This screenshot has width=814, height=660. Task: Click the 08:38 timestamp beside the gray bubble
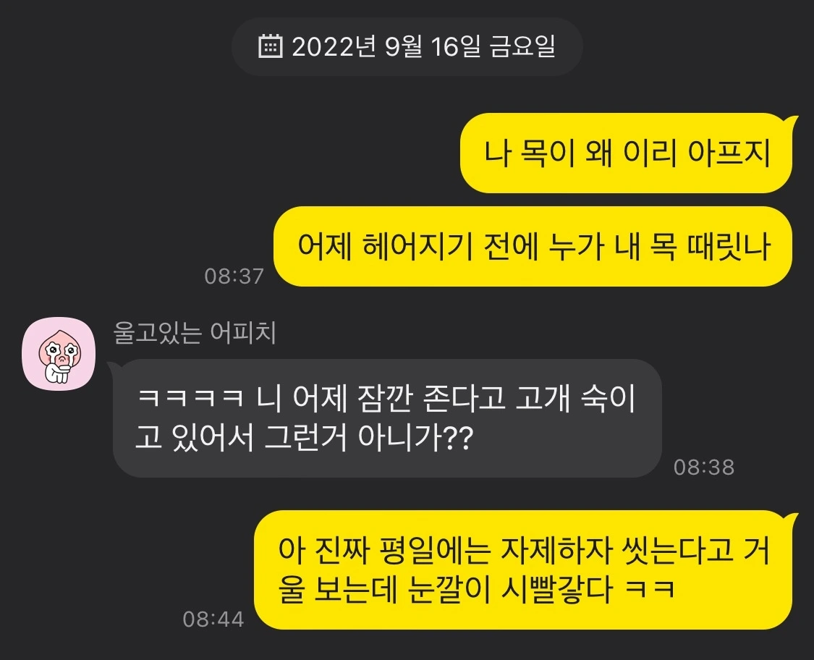704,467
